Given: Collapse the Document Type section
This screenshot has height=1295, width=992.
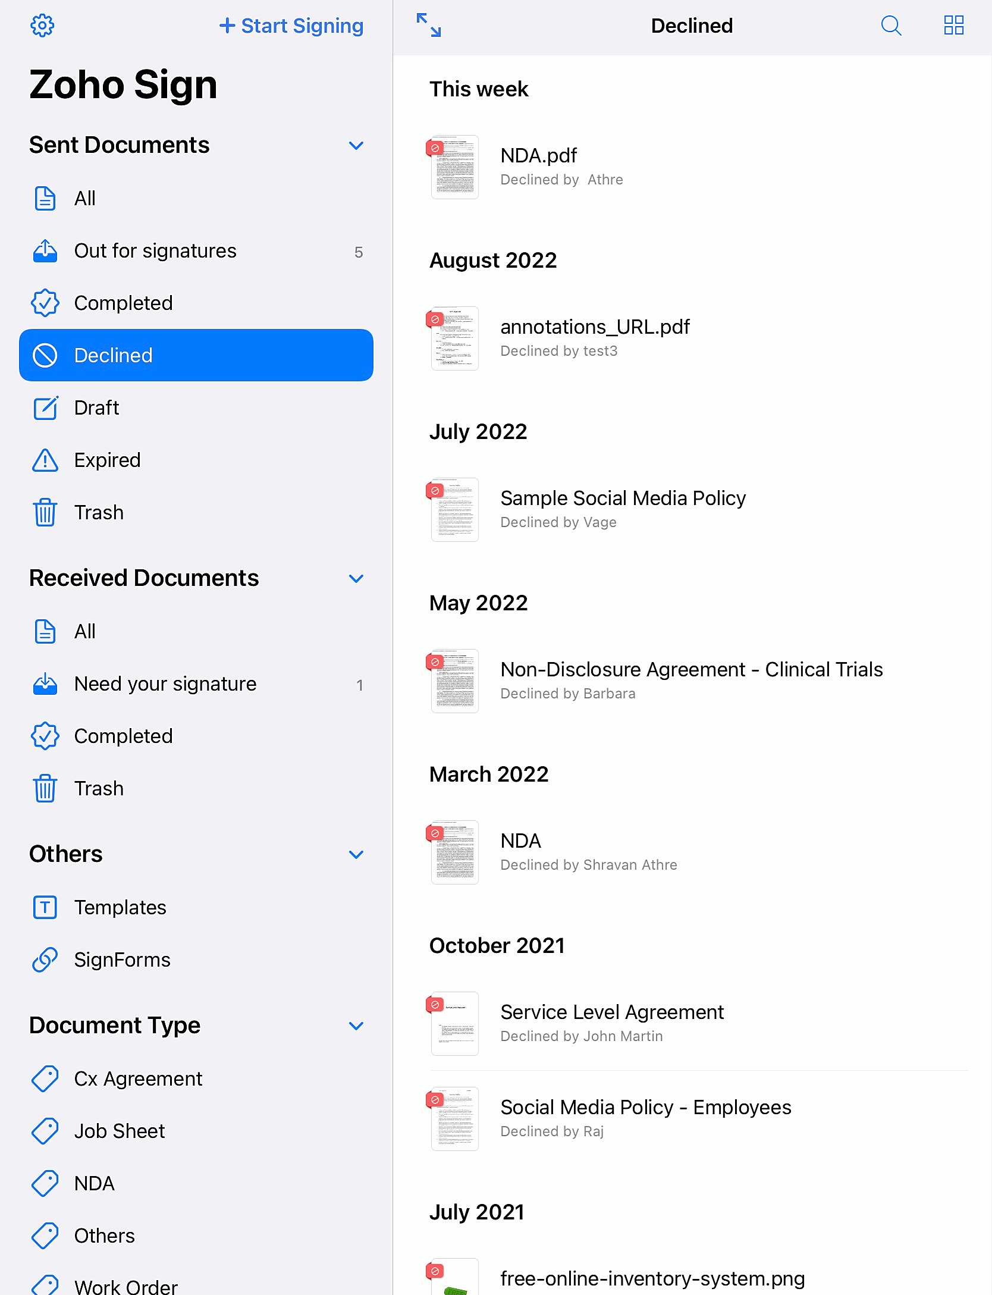Looking at the screenshot, I should (356, 1026).
